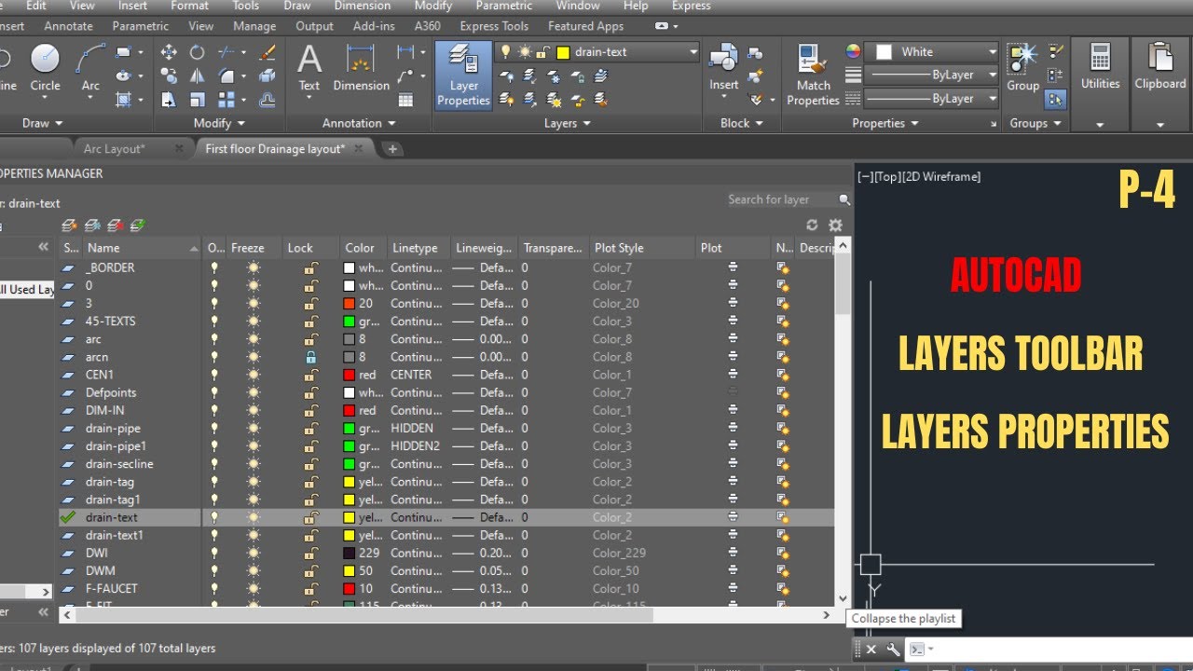
Task: Expand the Properties panel title dropdown
Action: pyautogui.click(x=885, y=123)
